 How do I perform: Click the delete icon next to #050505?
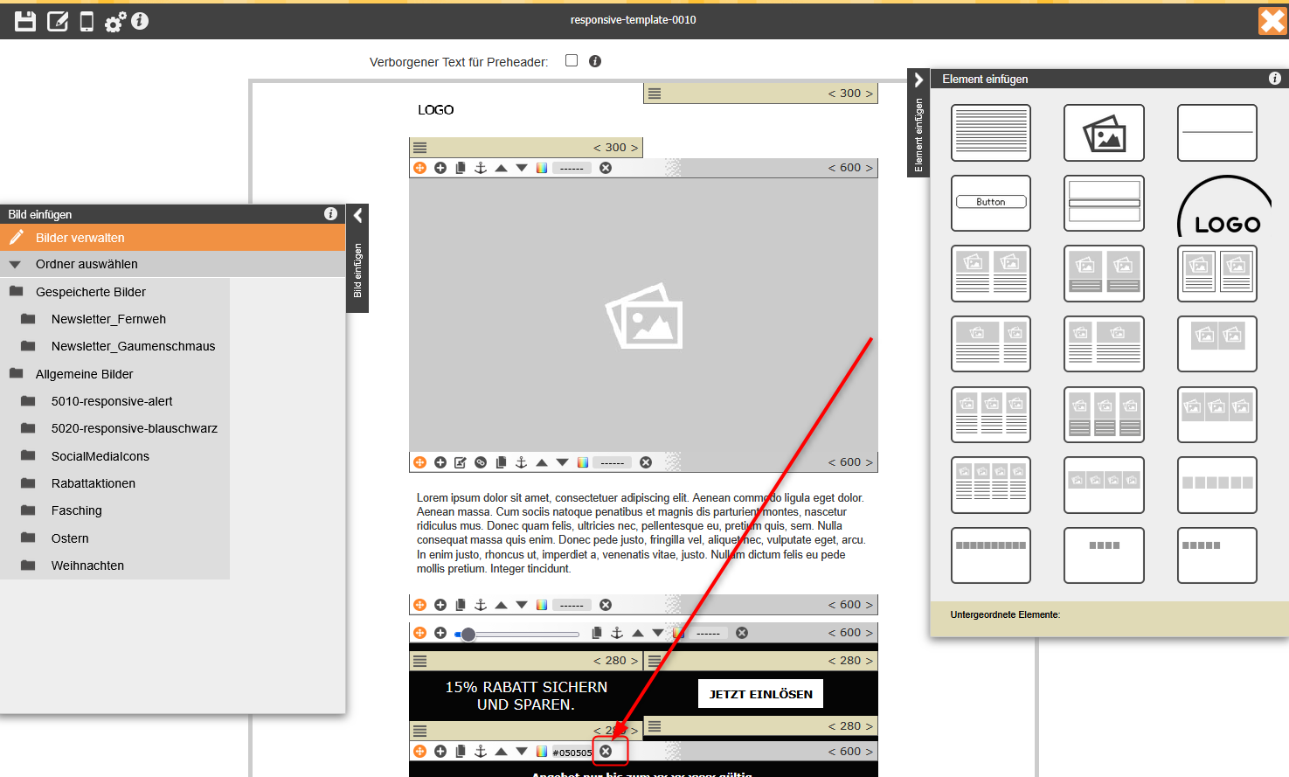point(606,751)
